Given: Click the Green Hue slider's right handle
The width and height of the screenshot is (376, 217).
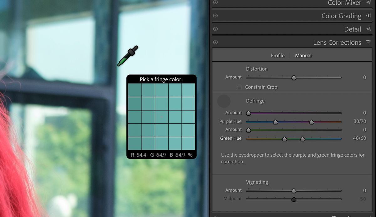Looking at the screenshot, I should [x=303, y=139].
